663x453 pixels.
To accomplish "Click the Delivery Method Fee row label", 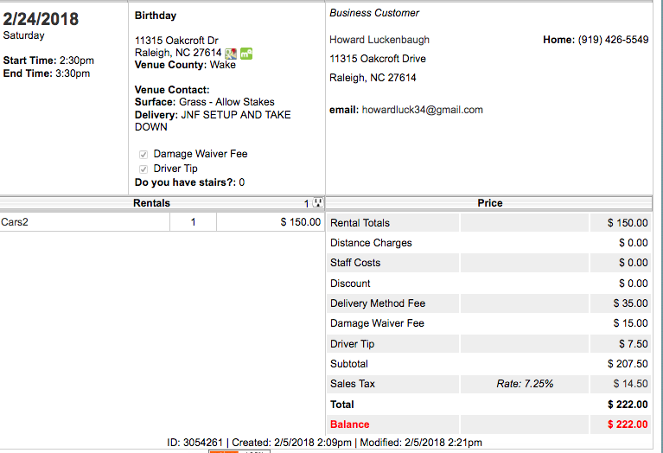I will click(378, 303).
